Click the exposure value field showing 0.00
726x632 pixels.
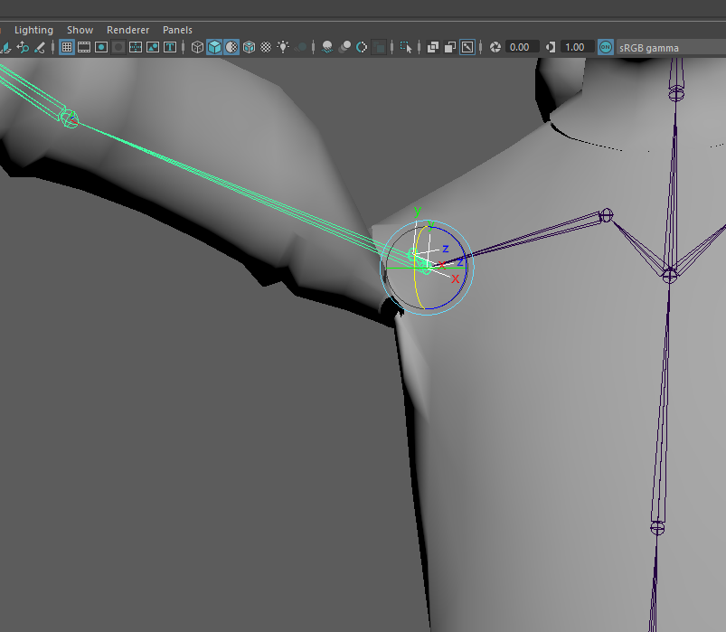(521, 47)
